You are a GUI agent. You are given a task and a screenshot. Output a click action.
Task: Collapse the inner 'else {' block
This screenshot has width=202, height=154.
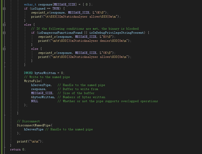(4, 49)
